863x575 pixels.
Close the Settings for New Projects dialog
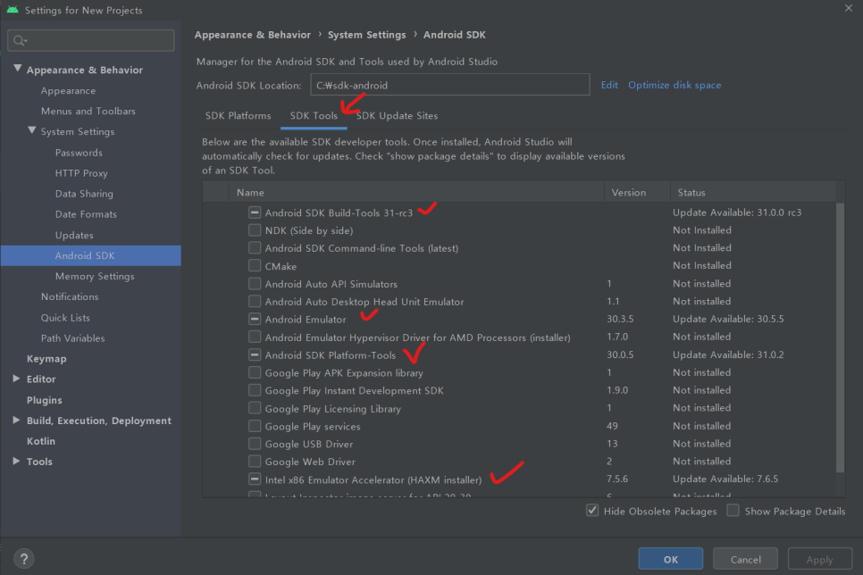(x=848, y=8)
